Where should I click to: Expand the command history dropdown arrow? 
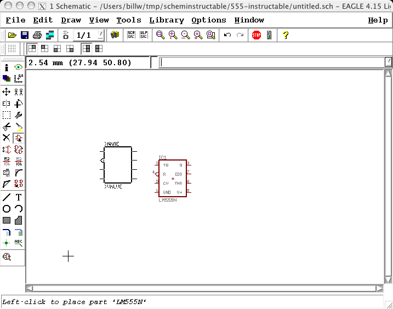[388, 62]
